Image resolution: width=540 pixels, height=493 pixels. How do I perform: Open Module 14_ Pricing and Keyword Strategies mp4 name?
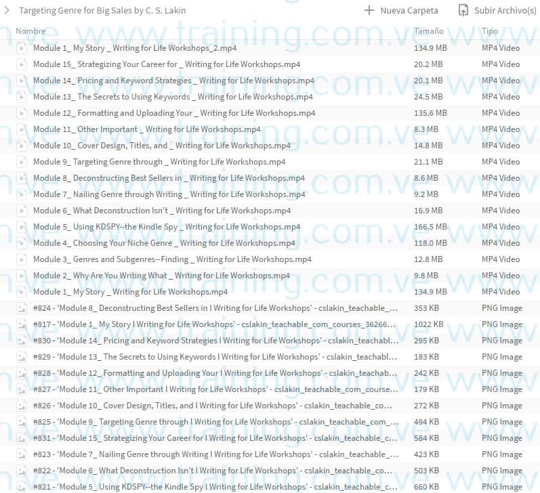click(x=173, y=81)
